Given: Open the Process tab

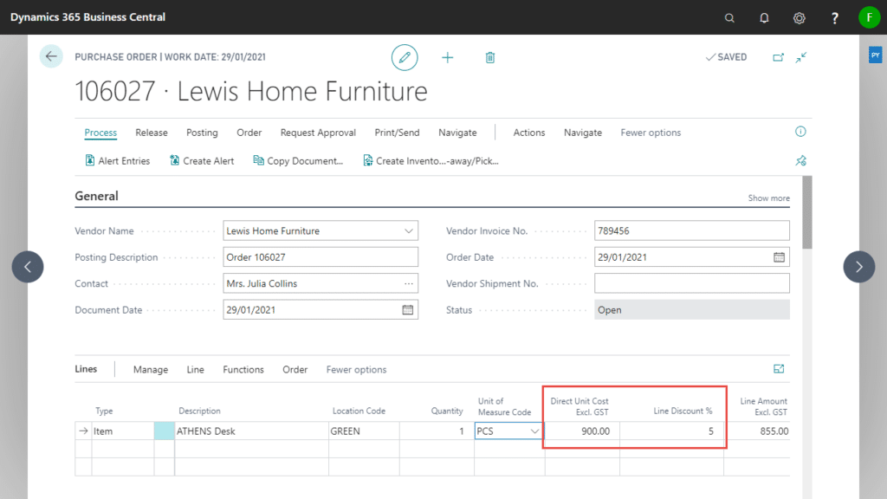Looking at the screenshot, I should coord(100,133).
